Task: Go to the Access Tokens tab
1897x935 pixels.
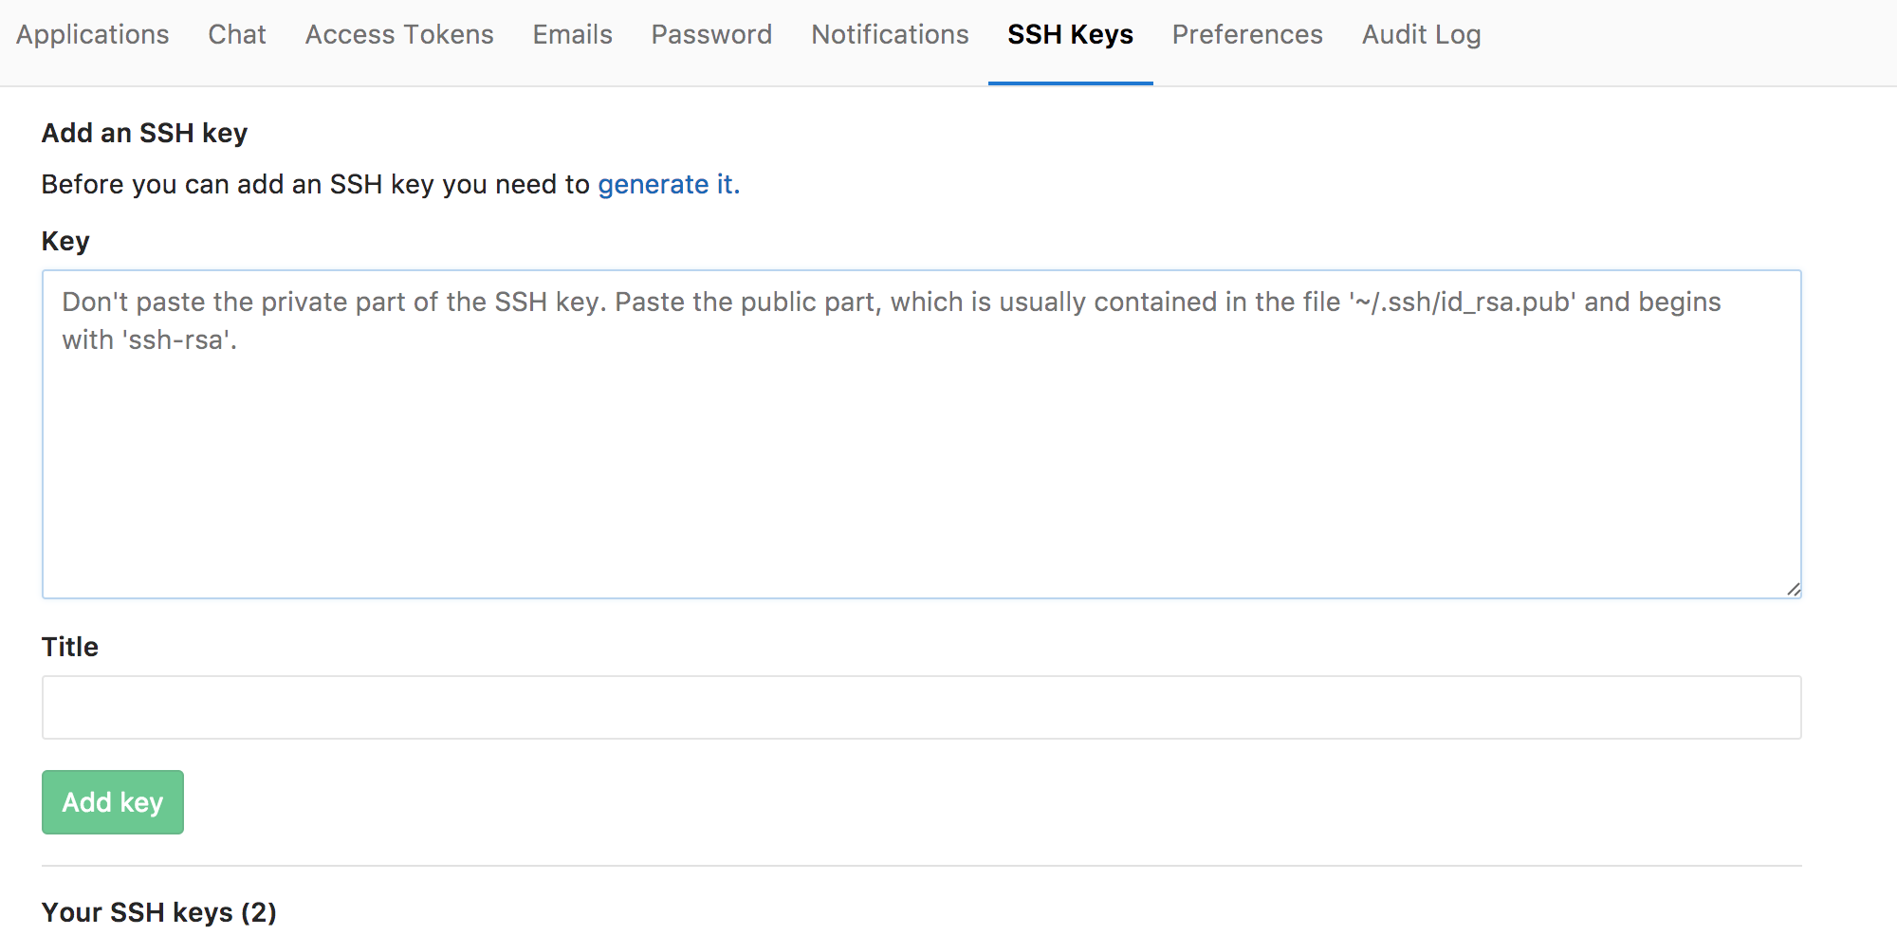Action: 399,35
